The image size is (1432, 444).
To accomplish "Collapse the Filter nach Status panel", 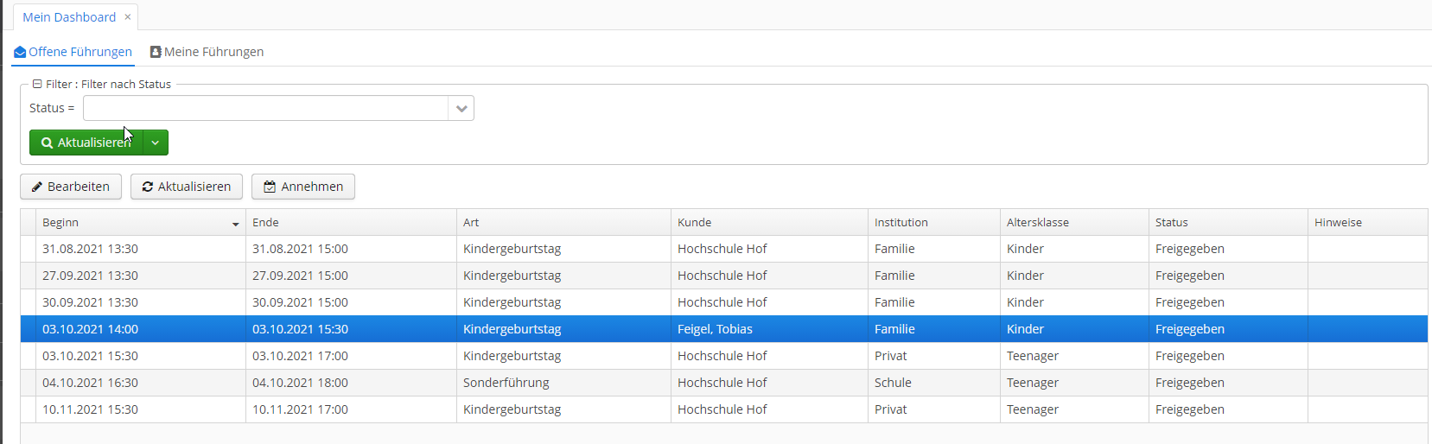I will (x=37, y=84).
